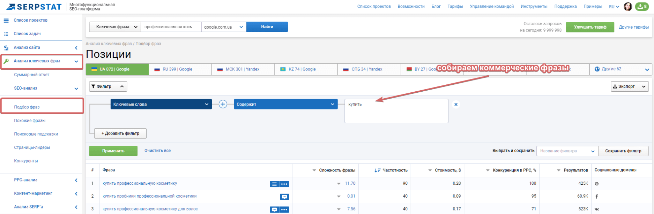Click the Pinterest icon in row 1
This screenshot has width=654, height=214.
[x=597, y=184]
